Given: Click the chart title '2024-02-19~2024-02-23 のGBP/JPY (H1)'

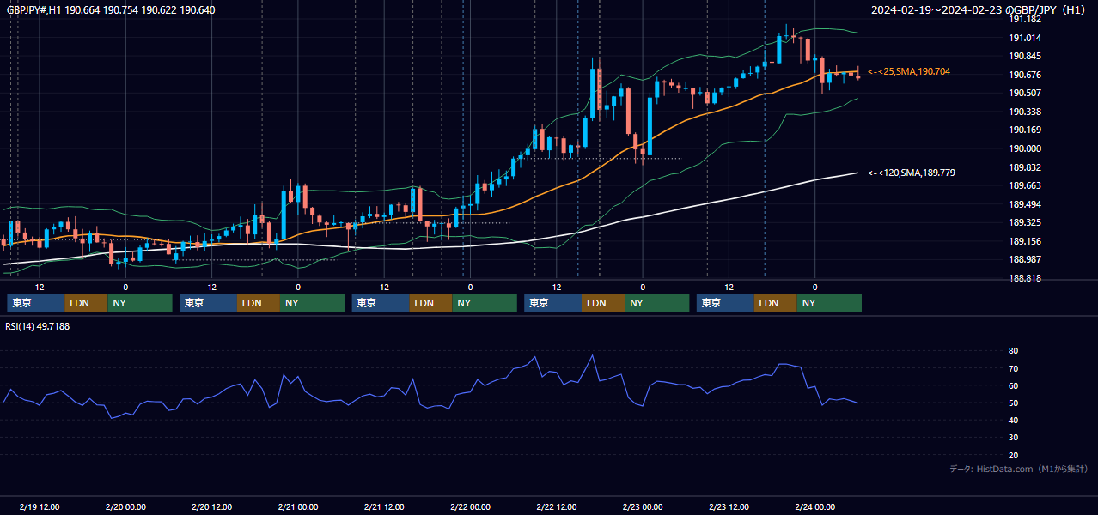Looking at the screenshot, I should [x=979, y=10].
